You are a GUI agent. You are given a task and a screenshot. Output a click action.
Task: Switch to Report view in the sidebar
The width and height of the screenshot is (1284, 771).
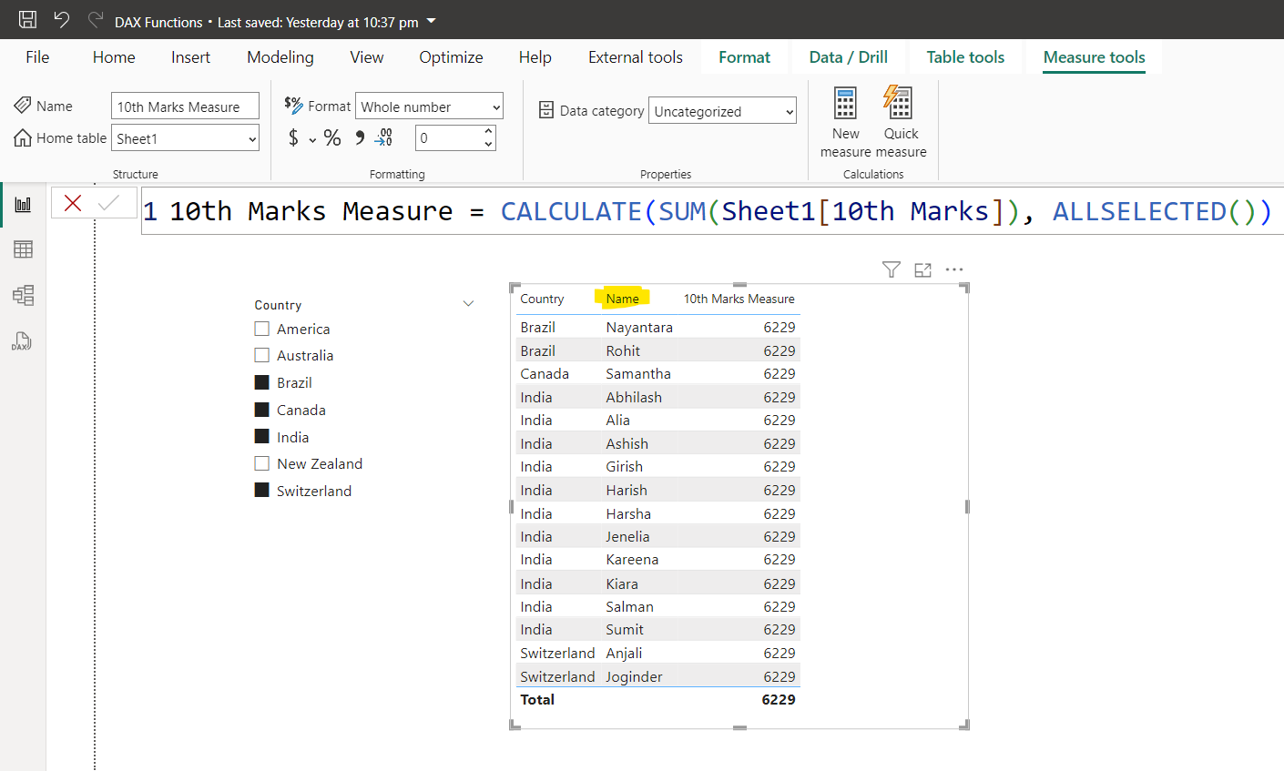[x=22, y=203]
